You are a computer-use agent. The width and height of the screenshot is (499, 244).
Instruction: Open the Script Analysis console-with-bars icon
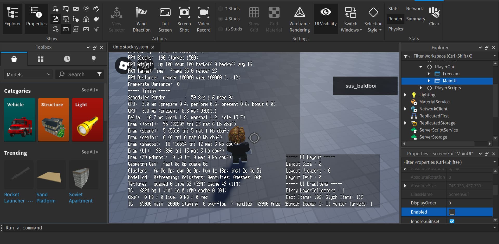[66, 19]
